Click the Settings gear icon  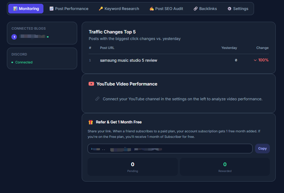point(230,9)
